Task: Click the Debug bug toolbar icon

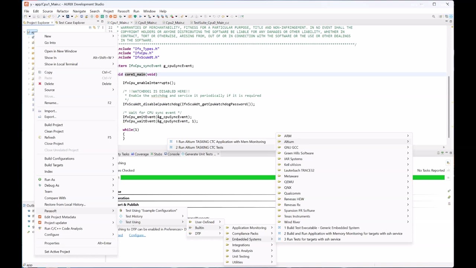Action: click(x=120, y=16)
